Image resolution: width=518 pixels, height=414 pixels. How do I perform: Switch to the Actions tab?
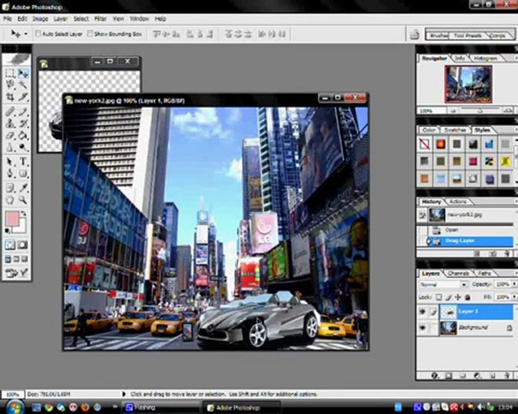pyautogui.click(x=458, y=201)
